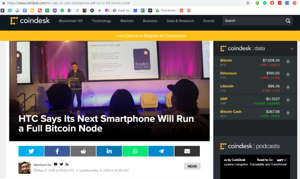Click the browser address bar URL
This screenshot has width=300, height=179.
coord(69,3)
